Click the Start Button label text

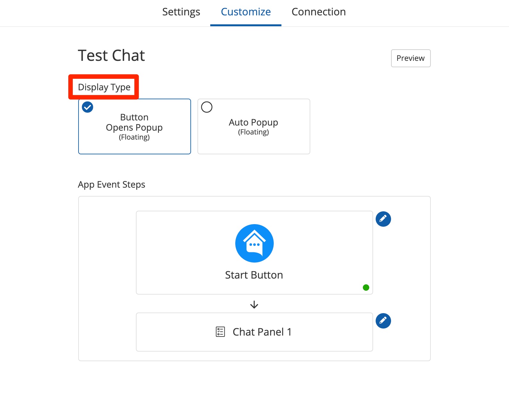click(254, 275)
